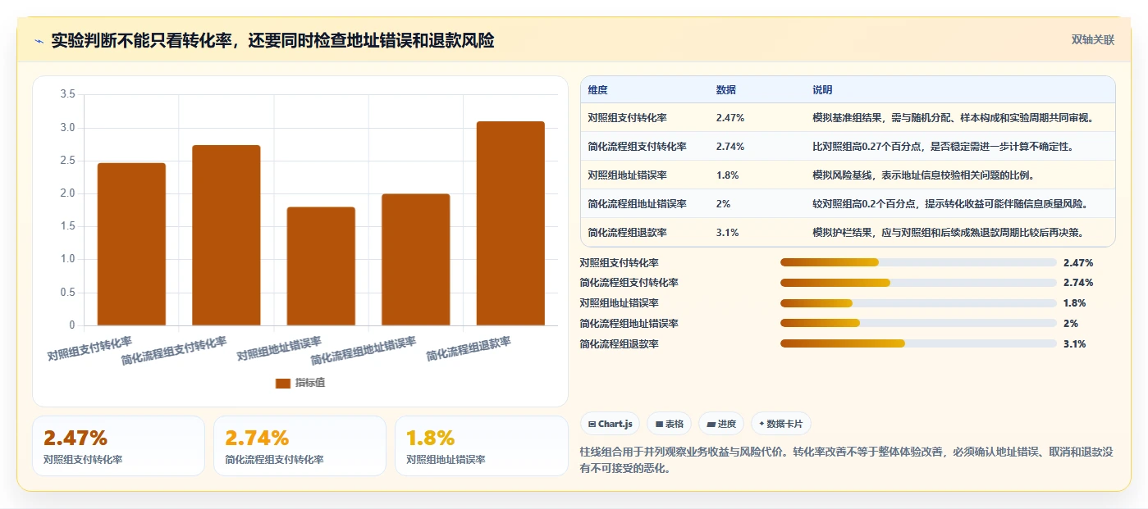Click the 双轴关联 label in header
Screen dimensions: 1148x509
tap(1092, 40)
